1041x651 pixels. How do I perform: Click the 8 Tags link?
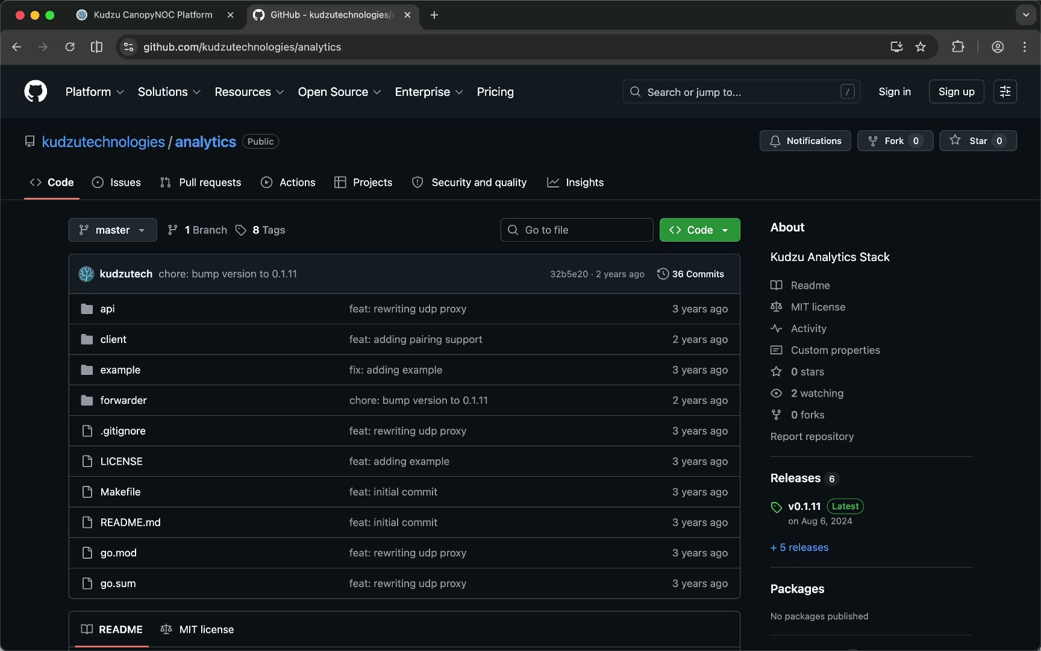pos(260,230)
